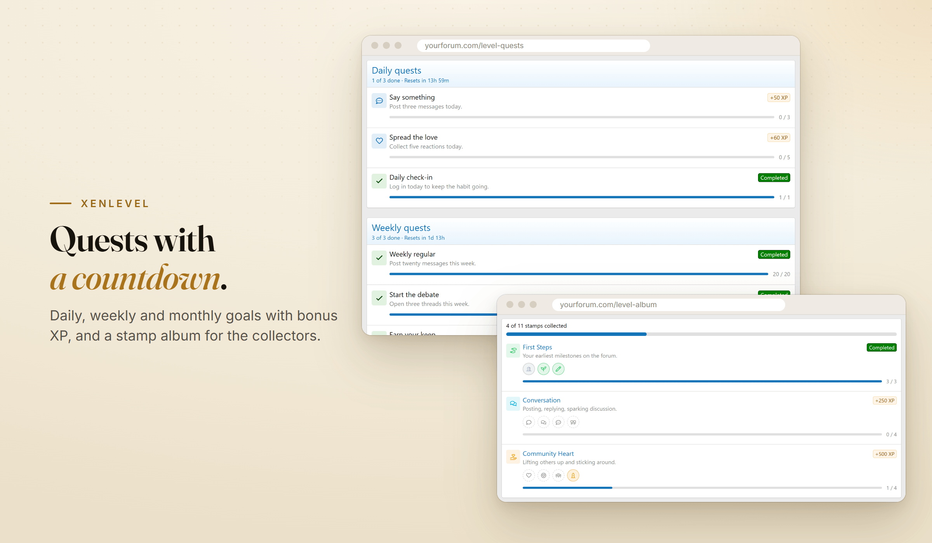The height and width of the screenshot is (543, 932).
Task: Select the circled heart stamp under Community Heart
Action: tap(543, 475)
